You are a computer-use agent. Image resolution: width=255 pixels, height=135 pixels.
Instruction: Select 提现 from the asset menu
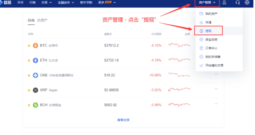[x=208, y=31]
